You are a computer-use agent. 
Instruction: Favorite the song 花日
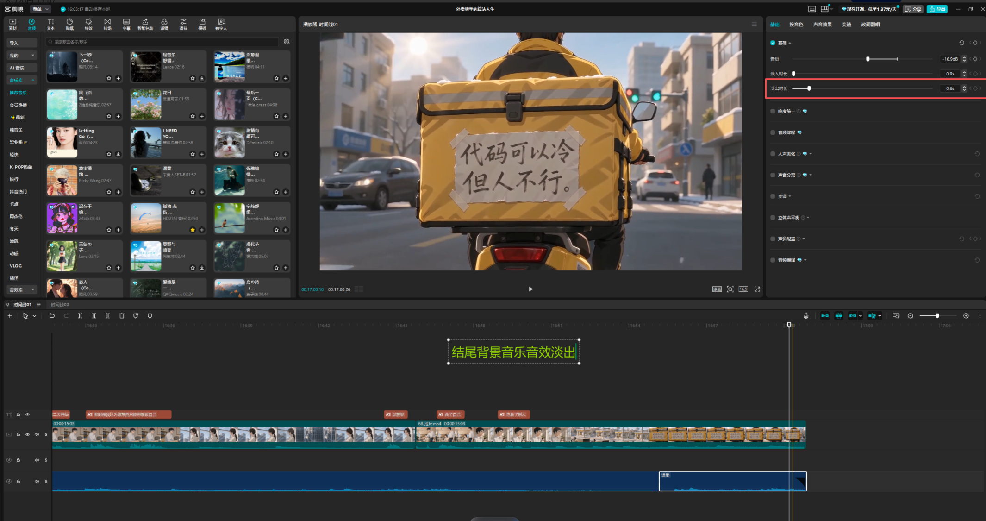tap(193, 116)
